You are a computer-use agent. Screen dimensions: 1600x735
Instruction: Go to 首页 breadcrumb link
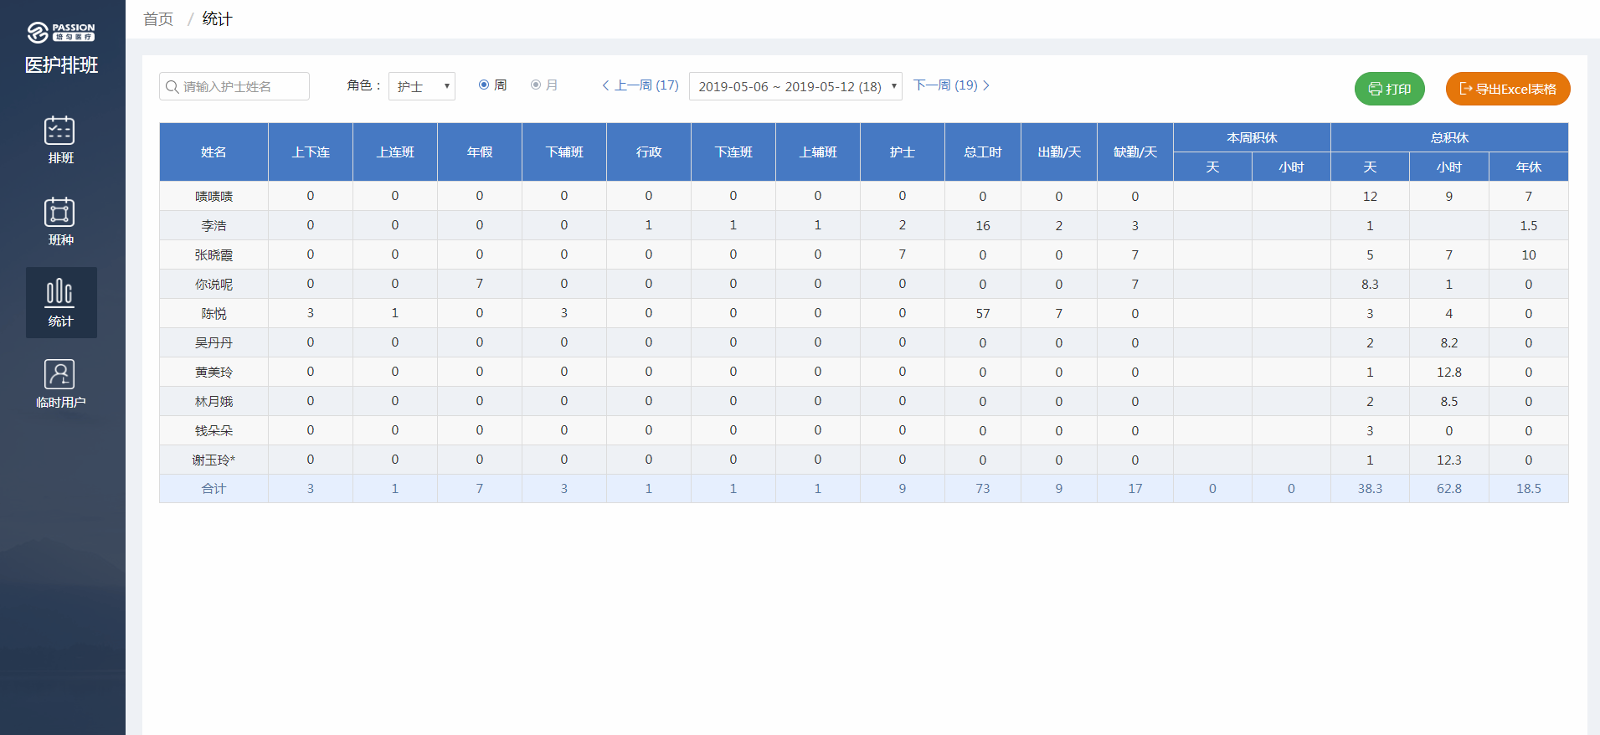[x=158, y=19]
